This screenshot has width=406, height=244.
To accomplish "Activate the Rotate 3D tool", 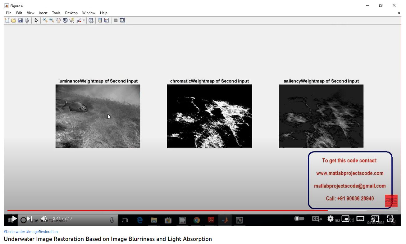I will 65,20.
